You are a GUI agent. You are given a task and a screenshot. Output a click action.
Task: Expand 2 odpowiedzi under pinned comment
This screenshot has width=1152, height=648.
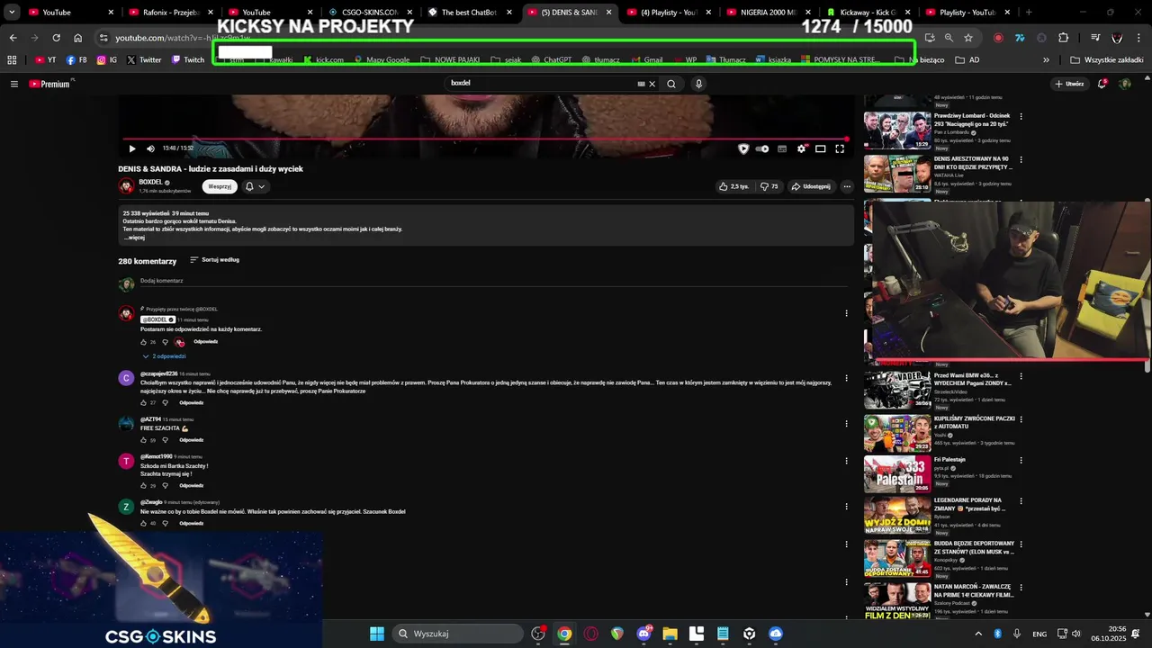(x=164, y=356)
